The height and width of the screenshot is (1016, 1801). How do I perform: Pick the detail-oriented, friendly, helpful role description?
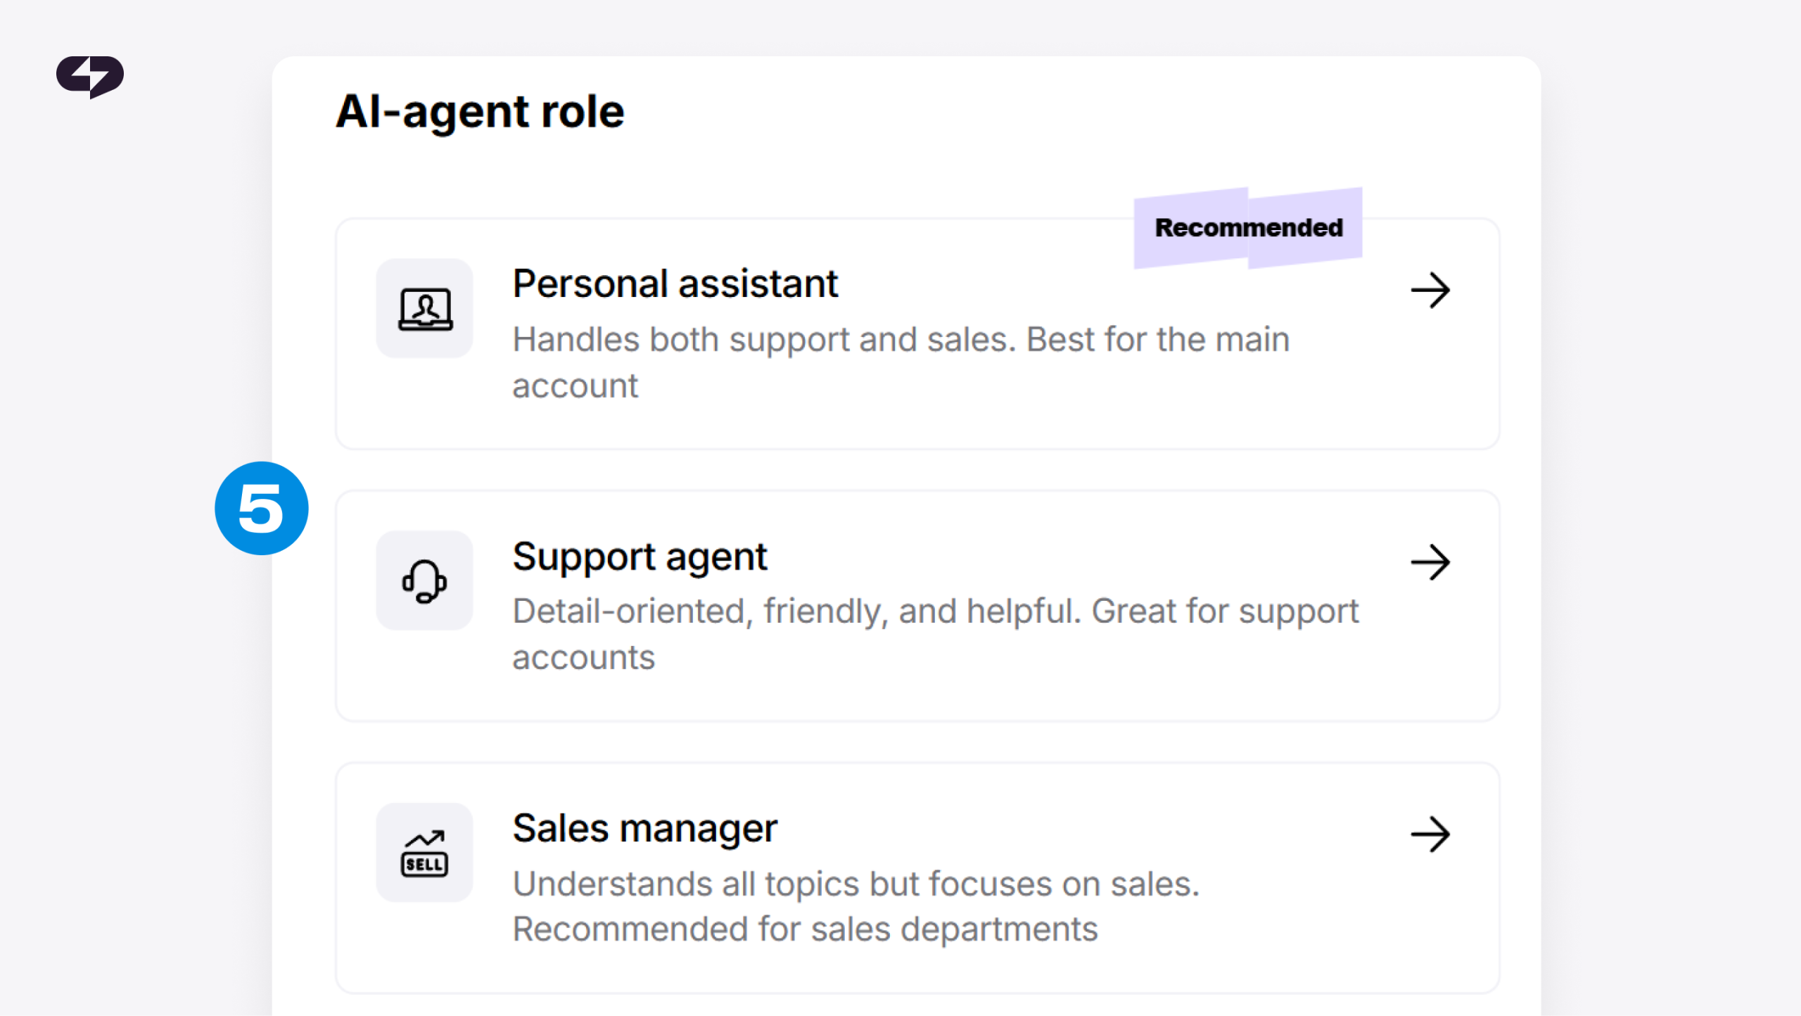(x=935, y=634)
